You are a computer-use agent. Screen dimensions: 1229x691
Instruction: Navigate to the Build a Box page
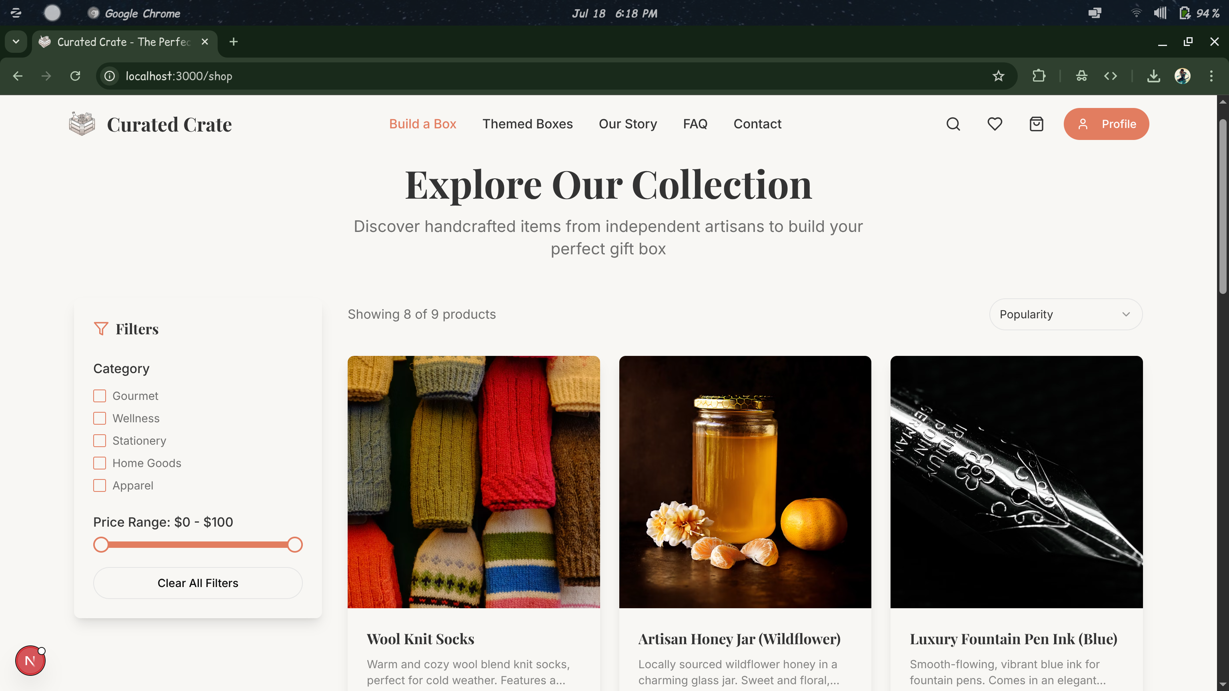(422, 124)
